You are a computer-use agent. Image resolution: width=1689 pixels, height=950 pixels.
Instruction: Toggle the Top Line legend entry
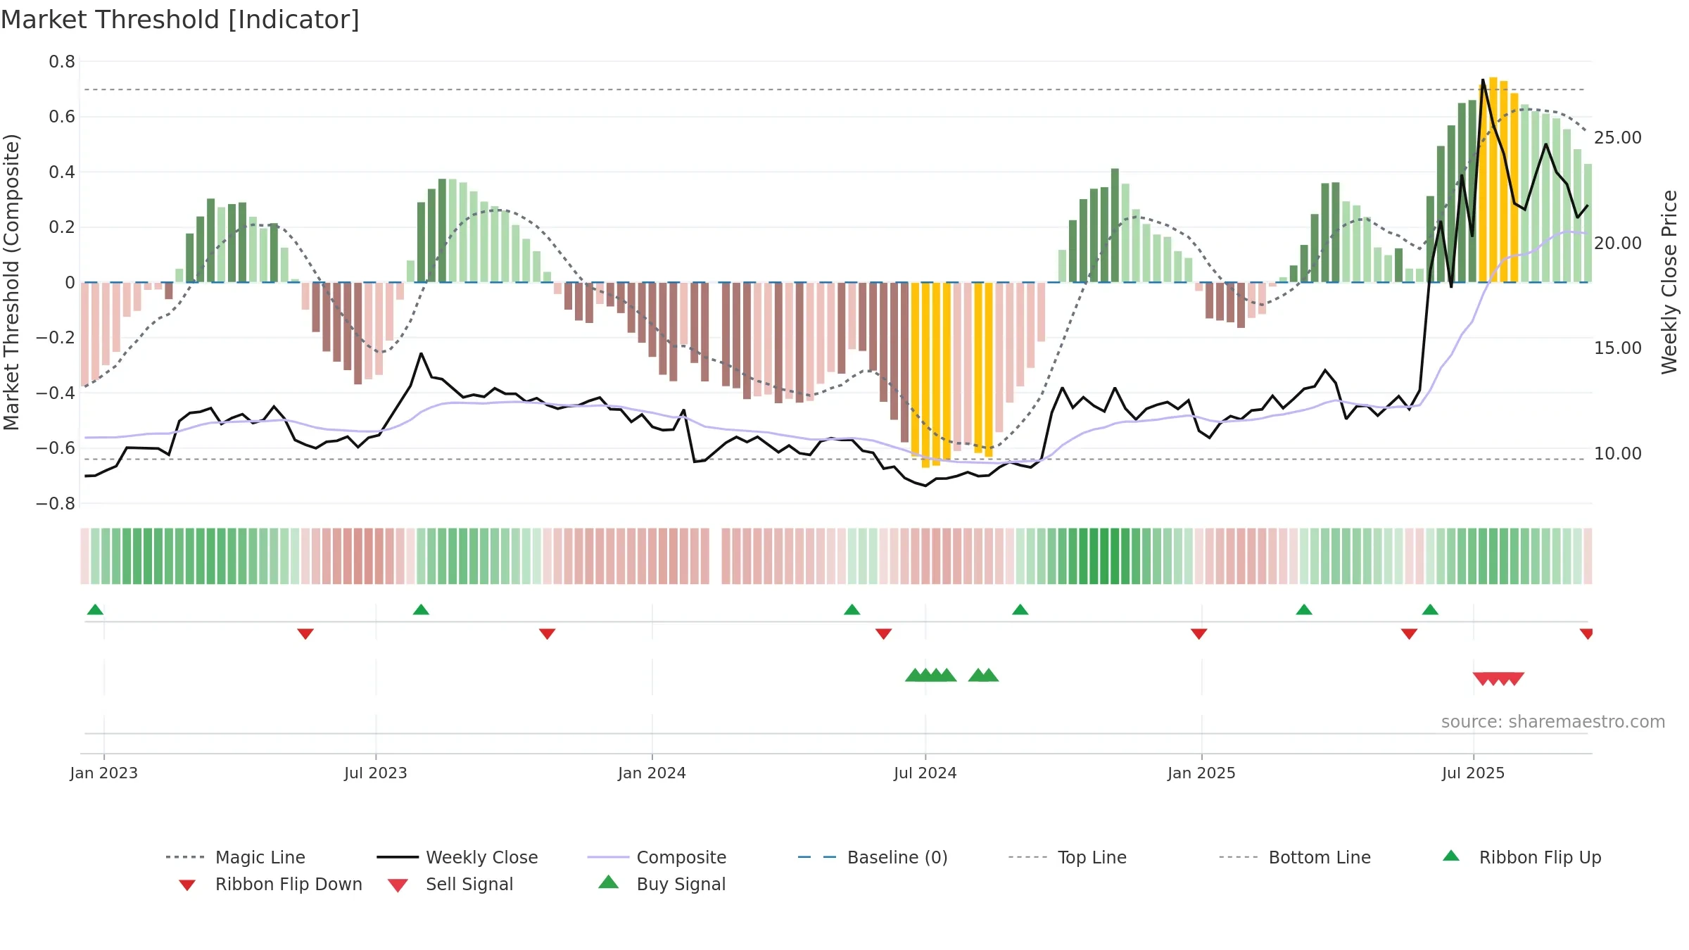click(x=1067, y=857)
